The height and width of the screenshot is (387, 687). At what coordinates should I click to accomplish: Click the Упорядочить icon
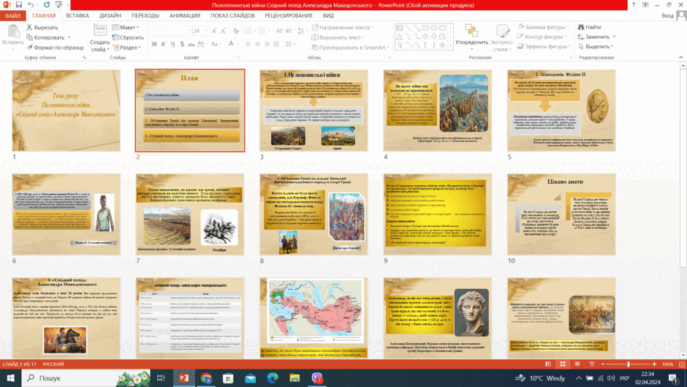[x=471, y=31]
